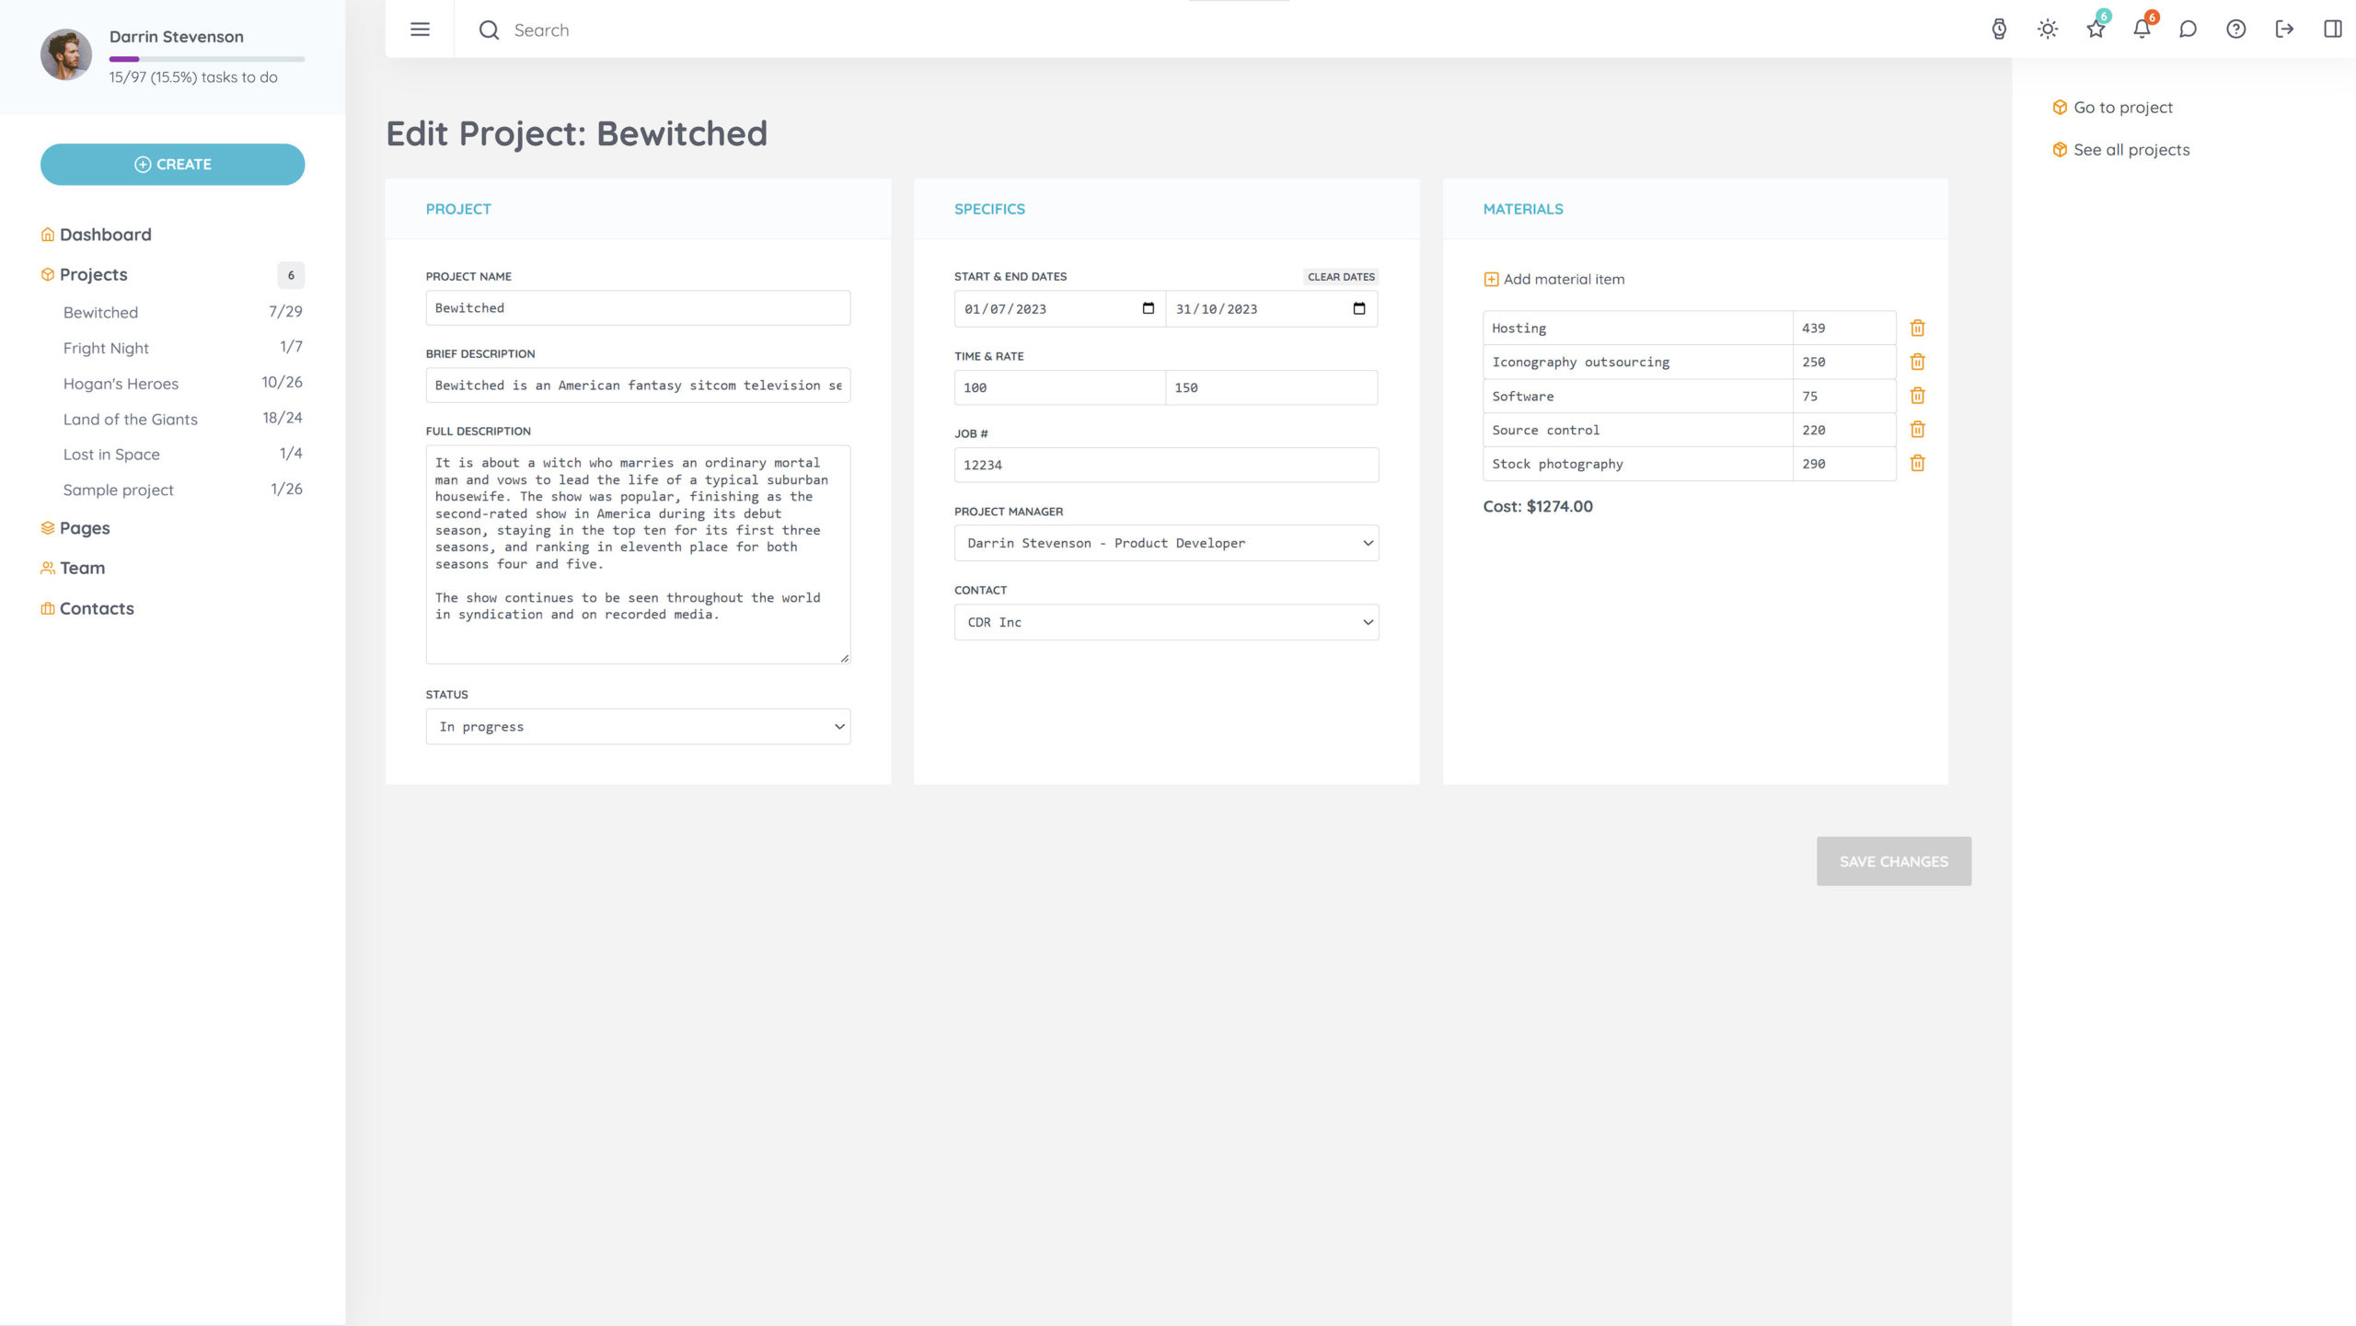This screenshot has width=2356, height=1326.
Task: Collapse the sidebar with the hamburger icon
Action: pyautogui.click(x=420, y=29)
